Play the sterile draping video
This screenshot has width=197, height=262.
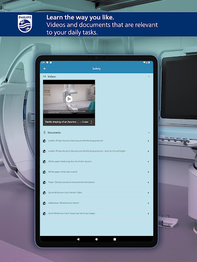click(x=69, y=99)
